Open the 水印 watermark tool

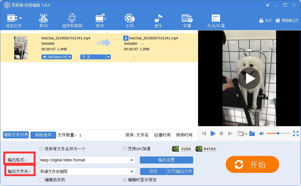click(x=130, y=21)
